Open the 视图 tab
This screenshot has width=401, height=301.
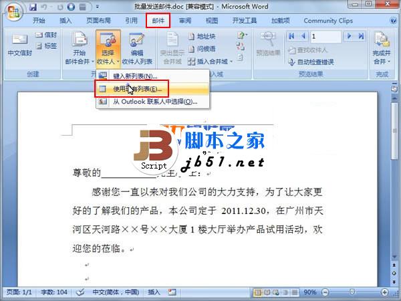(x=212, y=21)
